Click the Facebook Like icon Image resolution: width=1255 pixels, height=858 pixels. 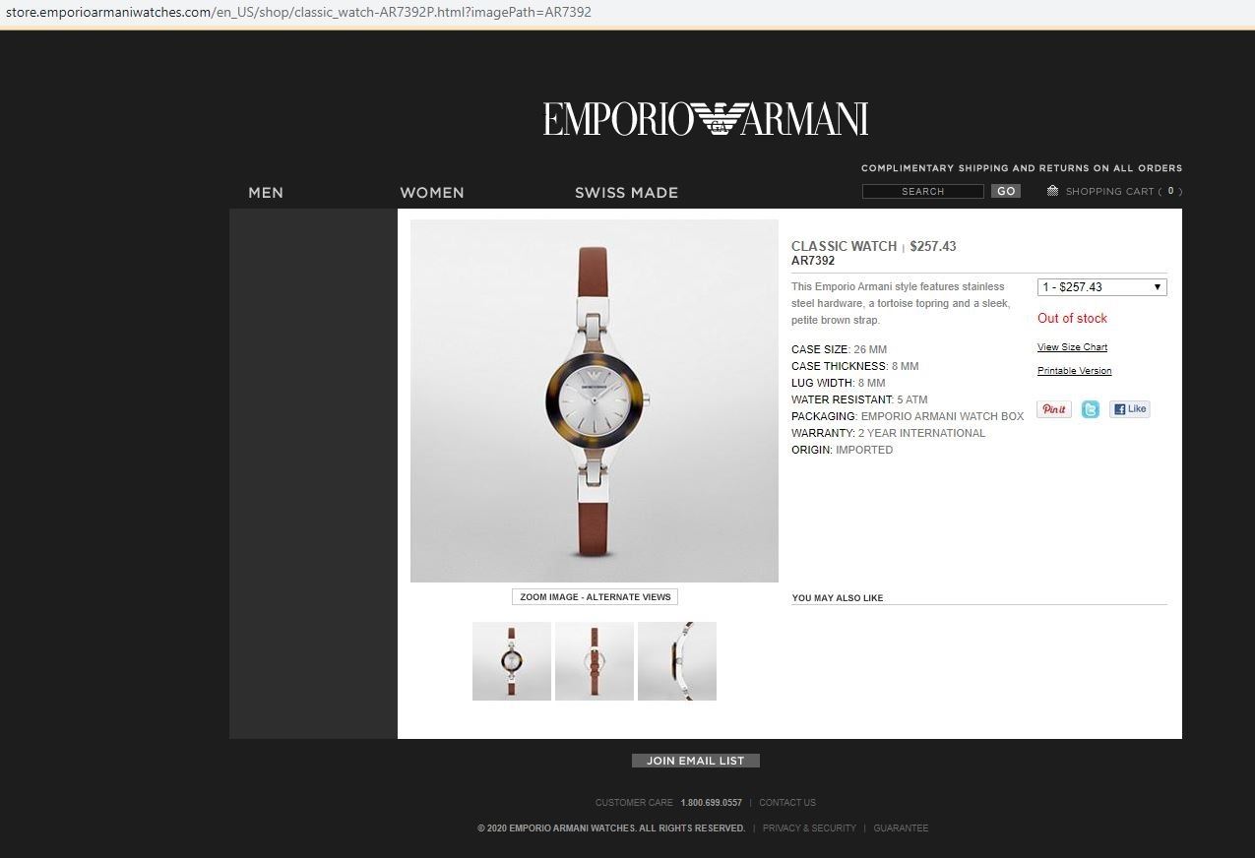pyautogui.click(x=1129, y=409)
